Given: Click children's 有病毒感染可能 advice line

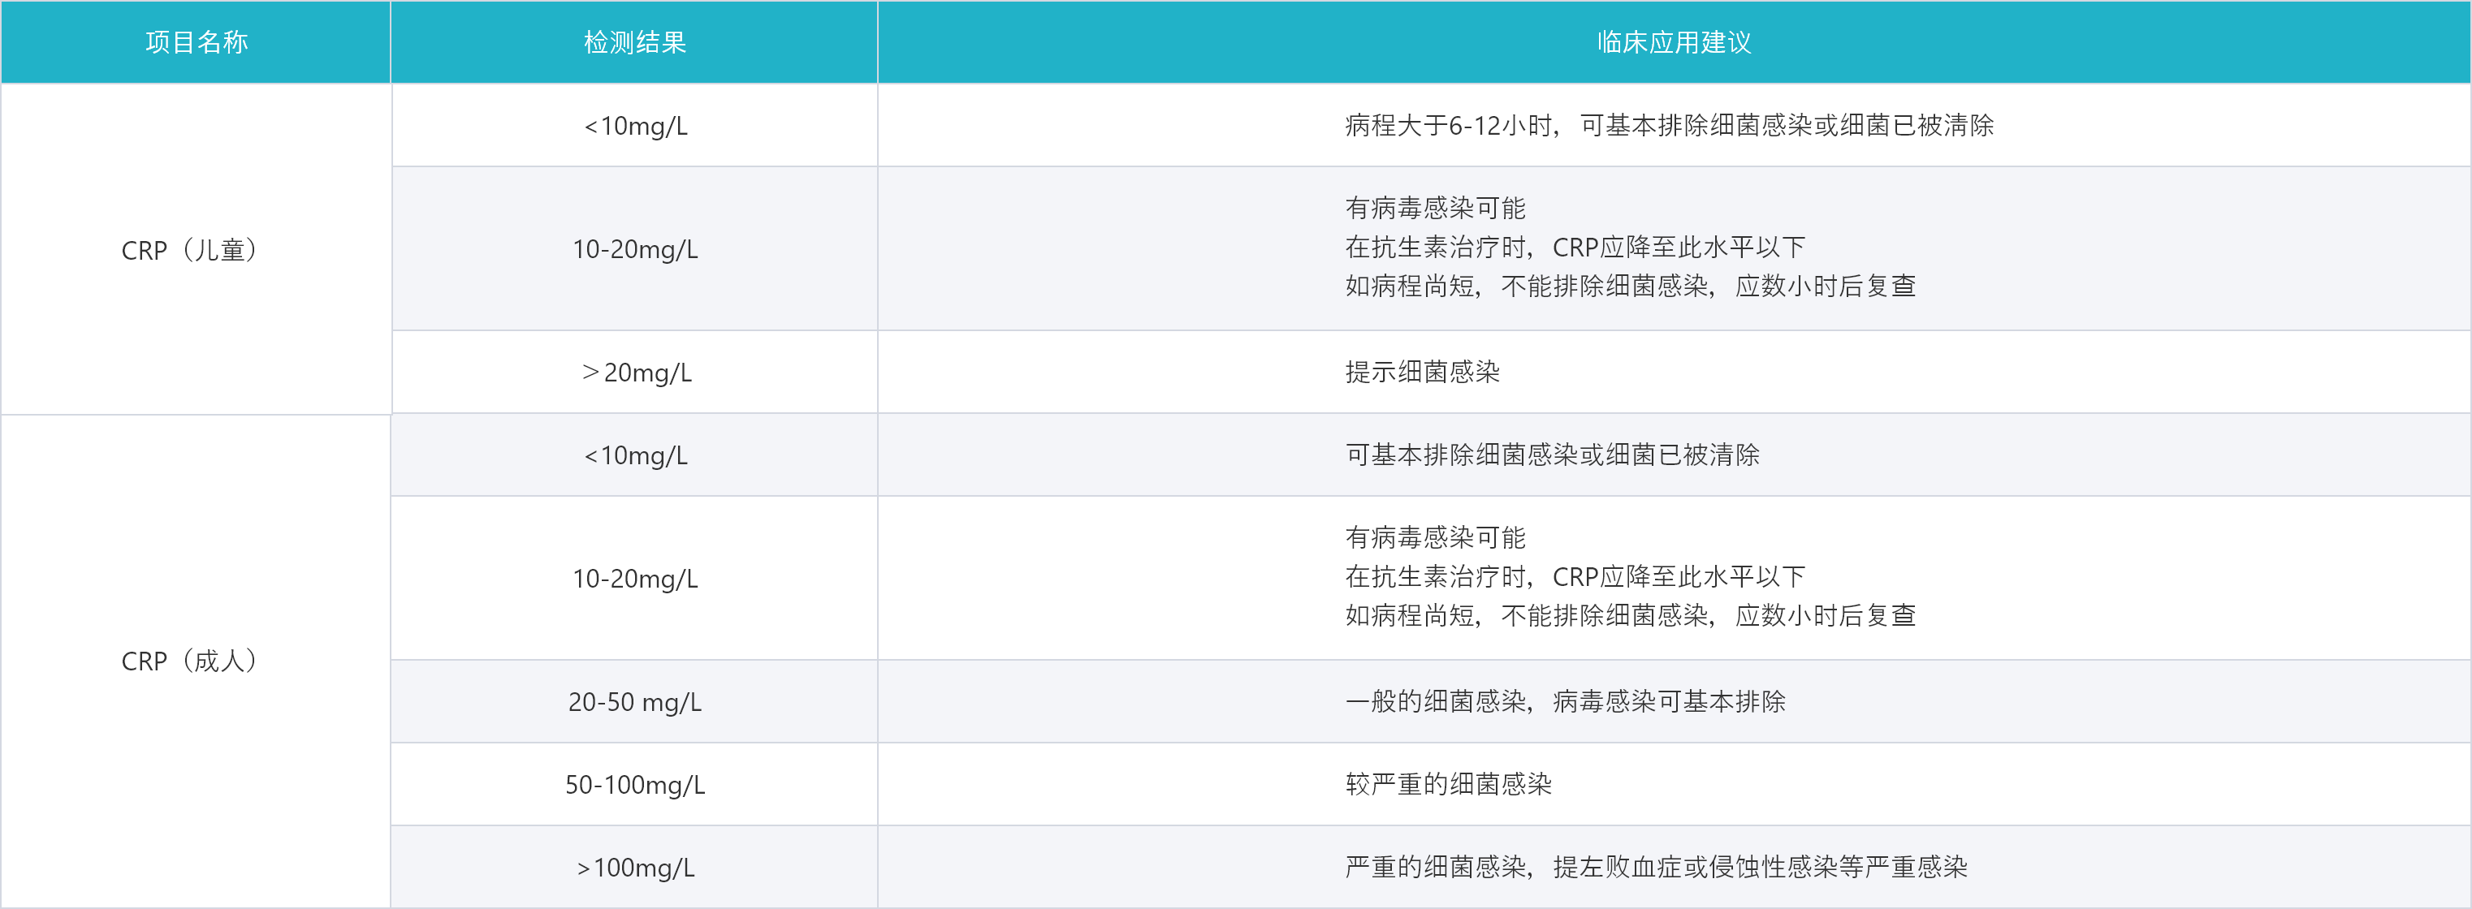Looking at the screenshot, I should click(x=1435, y=208).
